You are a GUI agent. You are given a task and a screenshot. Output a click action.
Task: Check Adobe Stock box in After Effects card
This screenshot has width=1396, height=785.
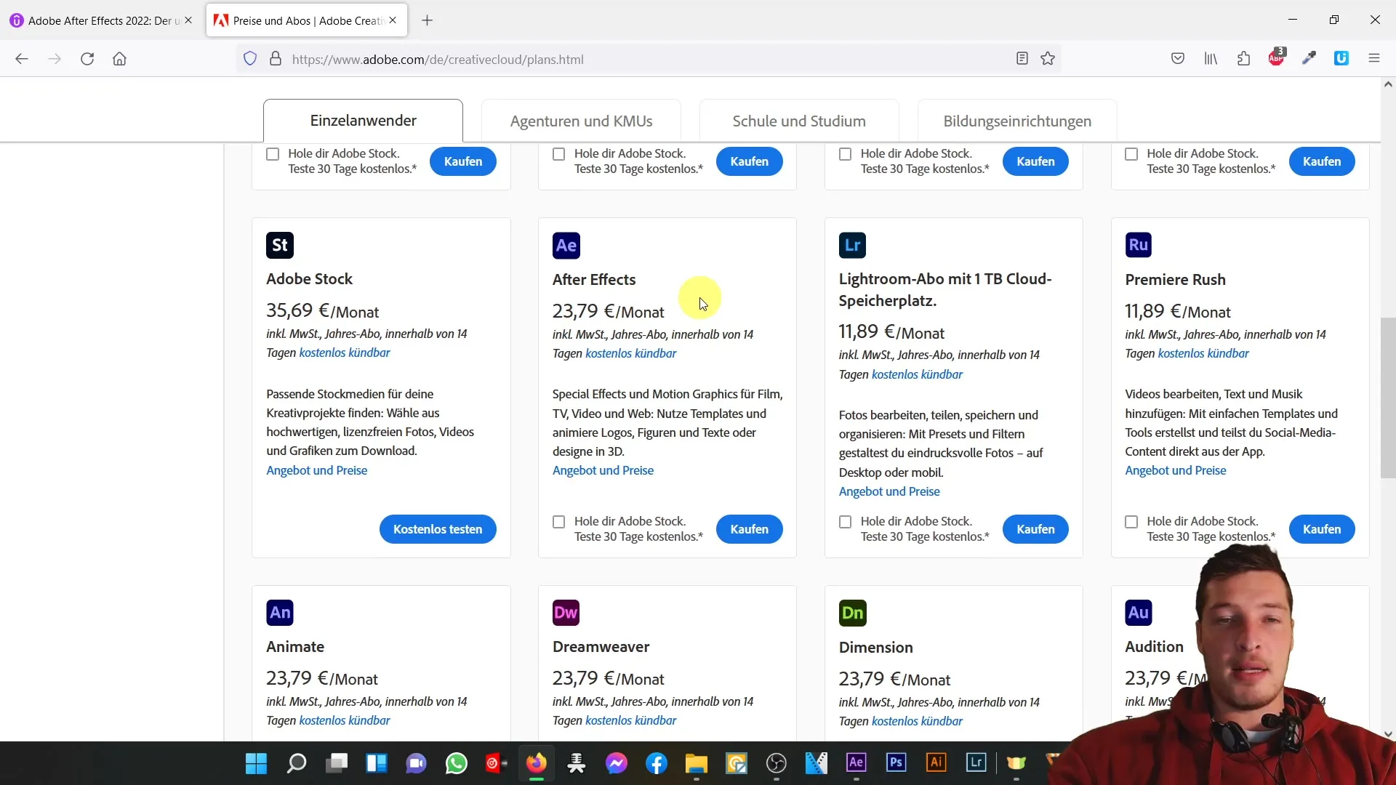559,522
